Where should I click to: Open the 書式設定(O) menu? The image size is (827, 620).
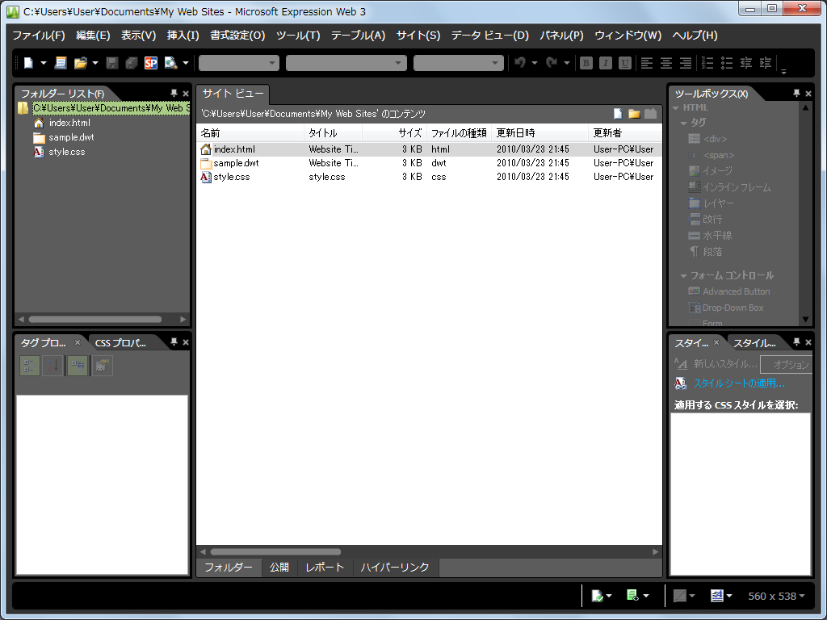[x=237, y=36]
